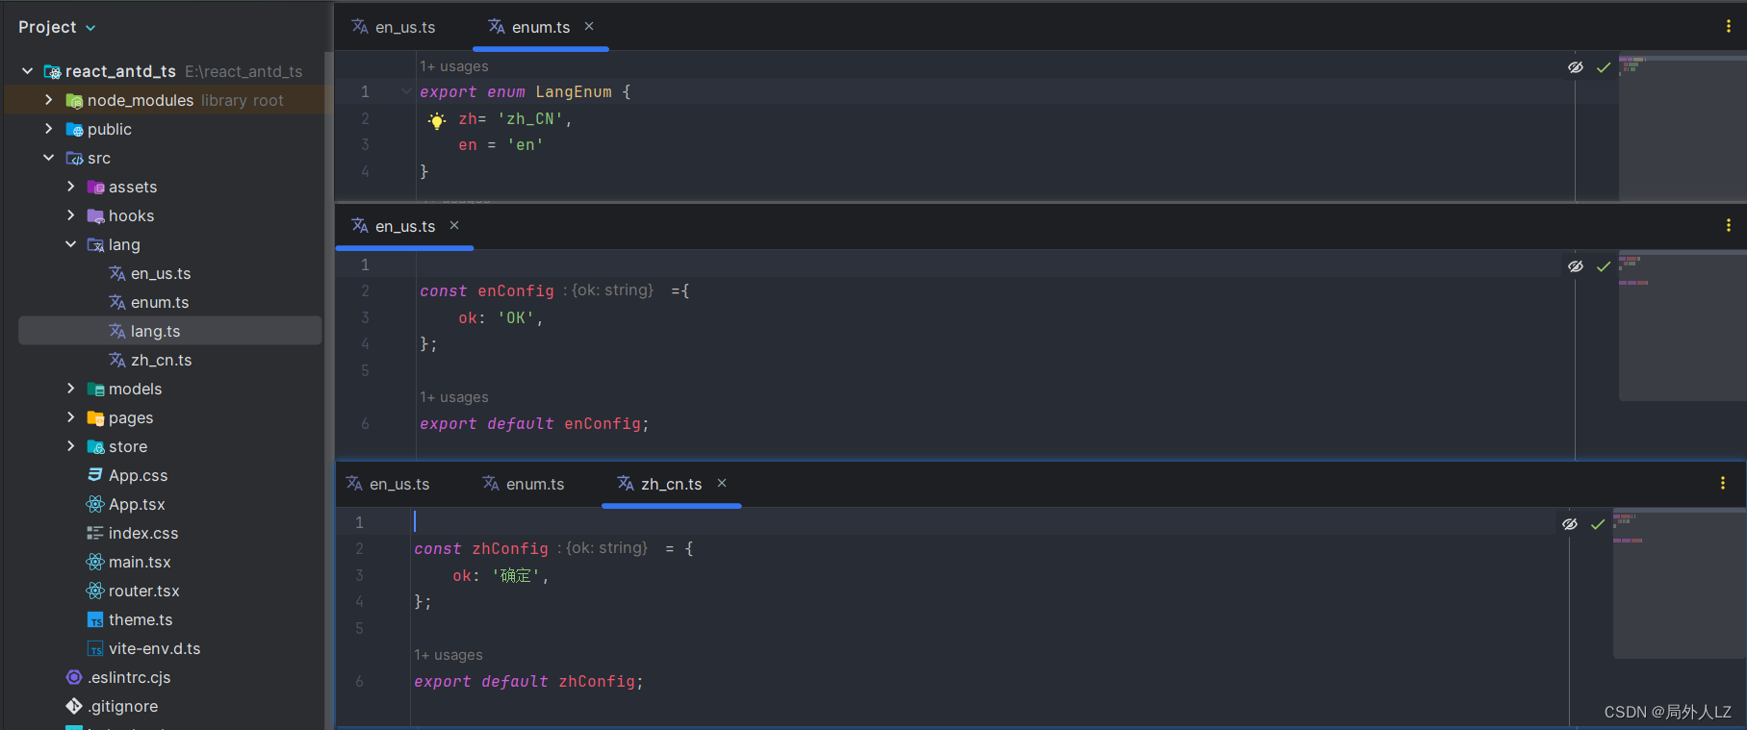Click the enum.ts editor minimap
The width and height of the screenshot is (1747, 730).
[1683, 127]
